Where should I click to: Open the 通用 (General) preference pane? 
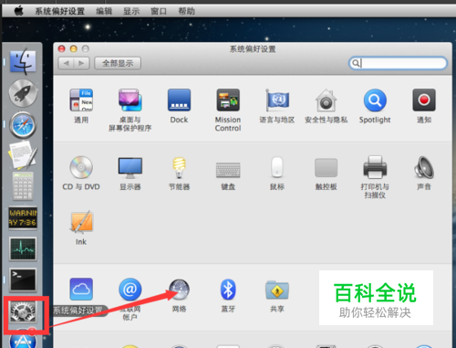point(81,100)
